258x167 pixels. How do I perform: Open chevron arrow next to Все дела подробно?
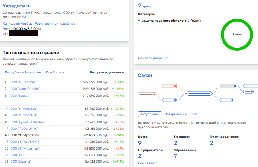(x=171, y=58)
